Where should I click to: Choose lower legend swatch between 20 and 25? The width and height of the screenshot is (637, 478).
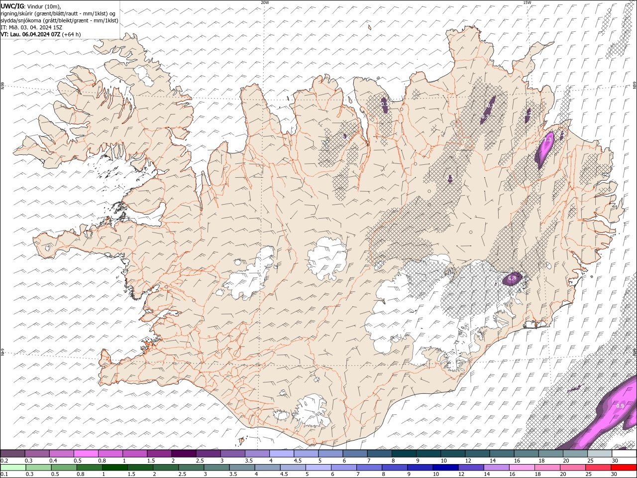coord(573,468)
